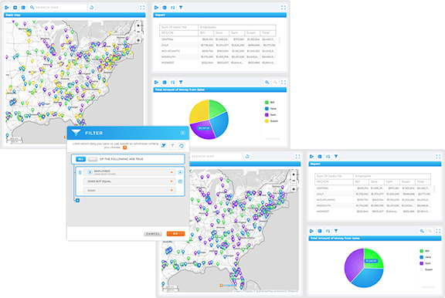Click greyed zoom-out magnifier on upper pie chart
The width and height of the screenshot is (445, 298).
275,83
